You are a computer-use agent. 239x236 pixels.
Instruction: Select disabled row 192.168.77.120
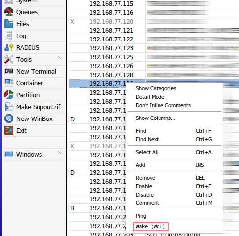click(154, 22)
